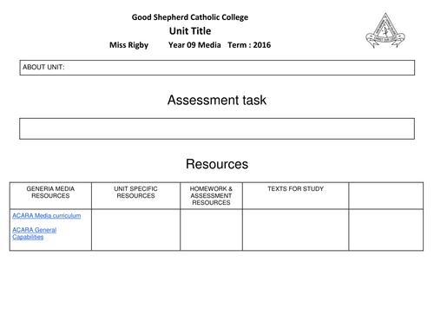Select the 'Good Shepherd Catholic College' heading
The image size is (434, 335).
coord(190,17)
